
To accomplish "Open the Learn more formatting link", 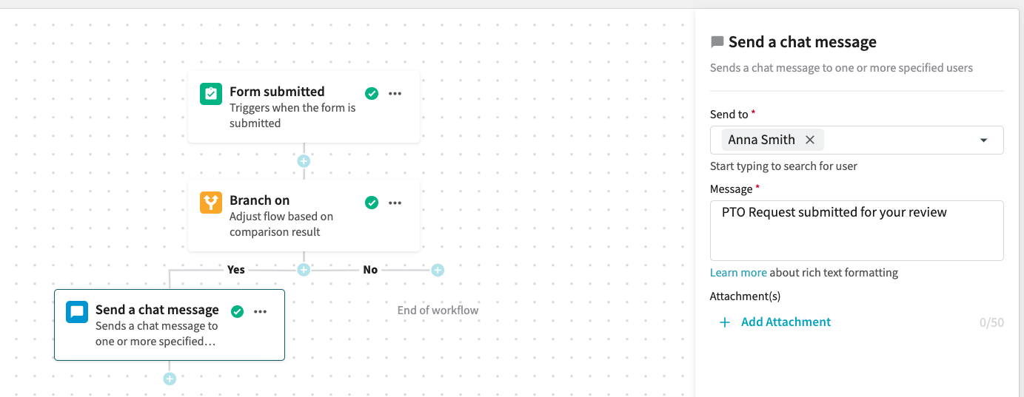I will point(738,273).
